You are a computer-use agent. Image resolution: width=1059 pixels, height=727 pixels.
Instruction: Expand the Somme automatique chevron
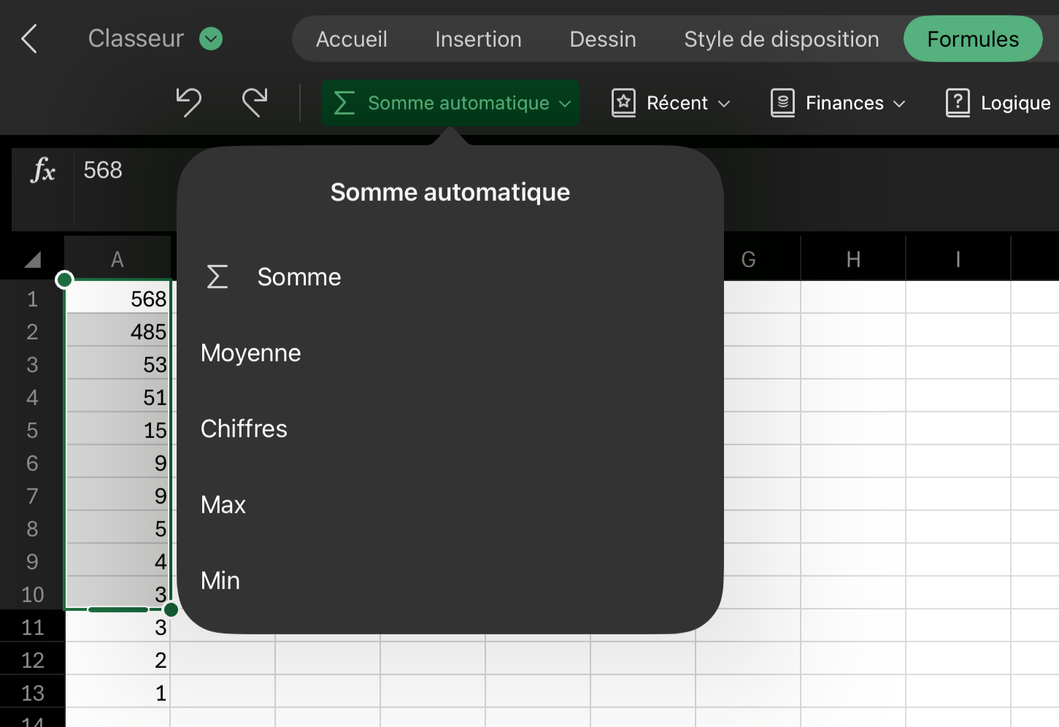pos(565,104)
